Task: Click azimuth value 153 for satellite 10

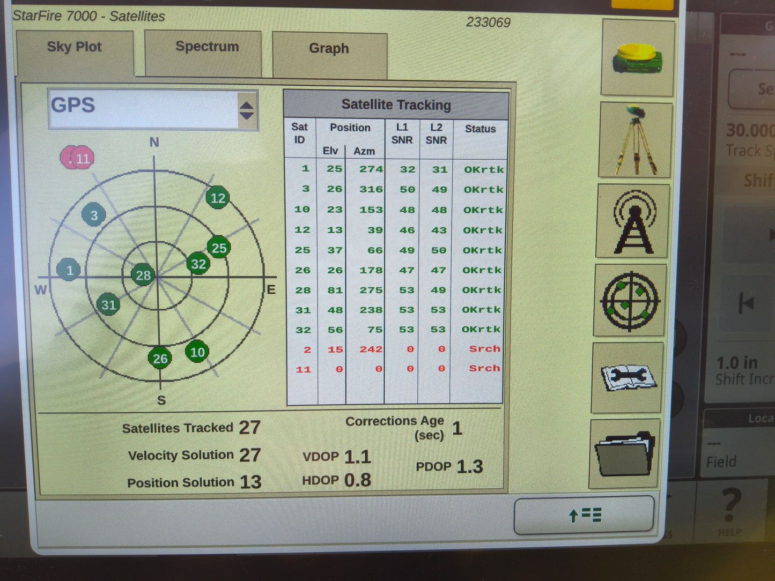Action: point(371,210)
